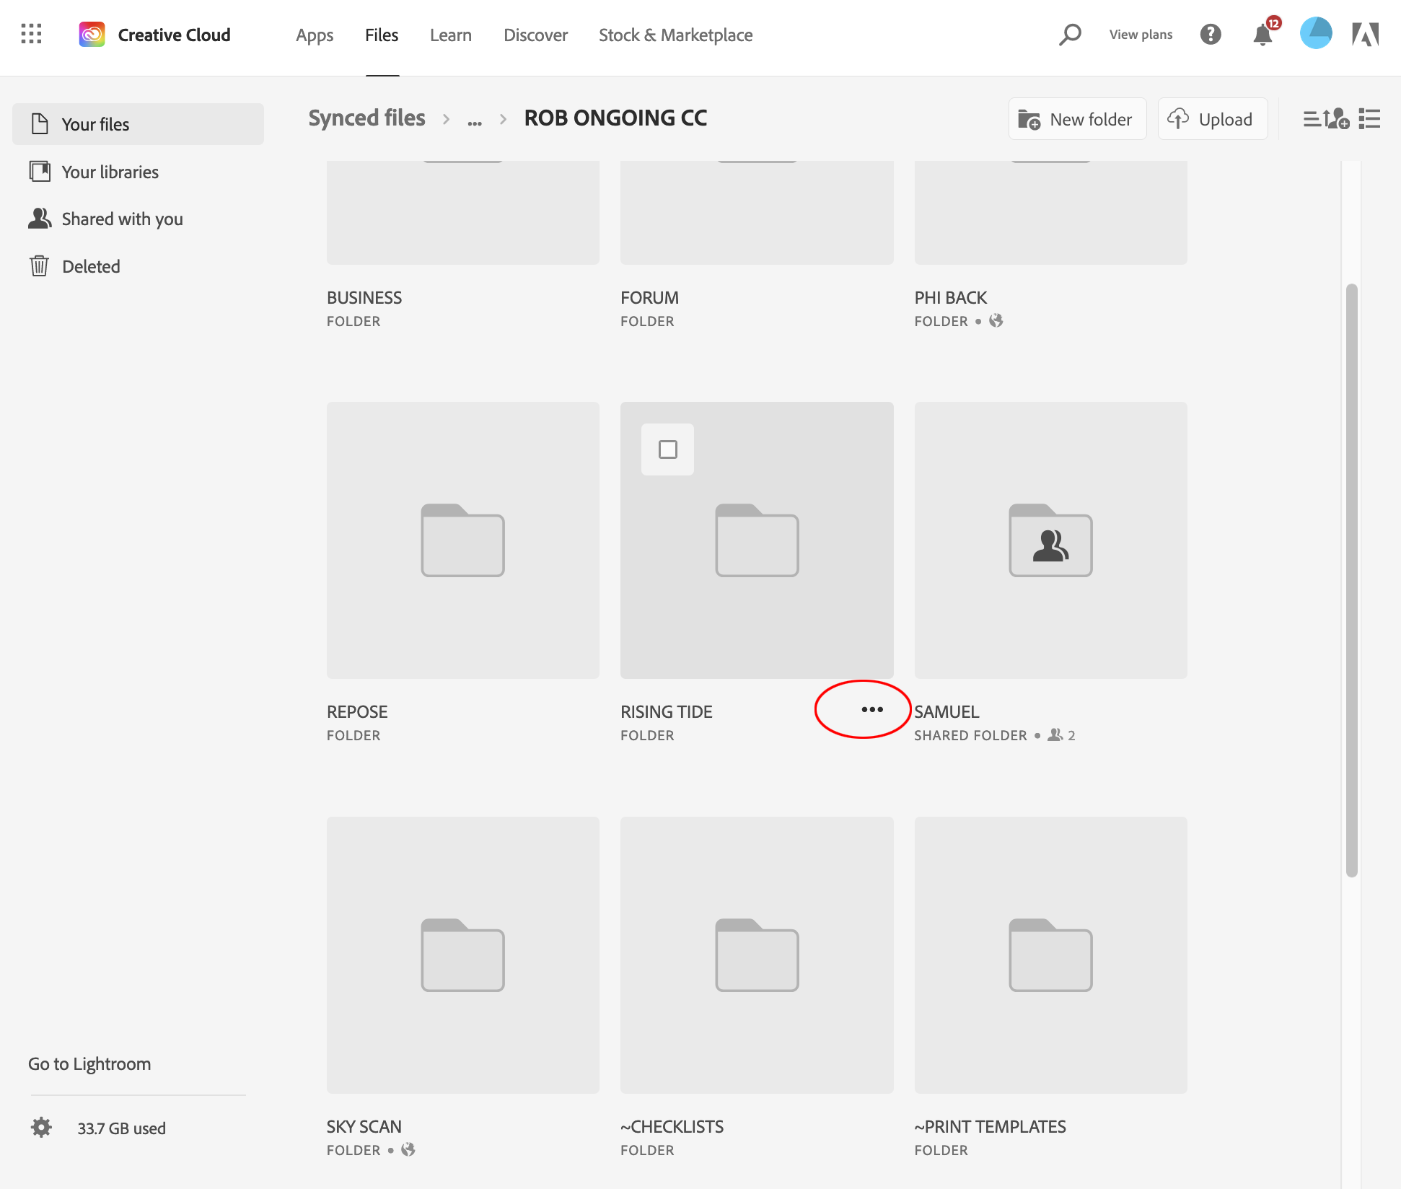The image size is (1401, 1189).
Task: Select the RISING TIDE folder checkbox
Action: (667, 449)
